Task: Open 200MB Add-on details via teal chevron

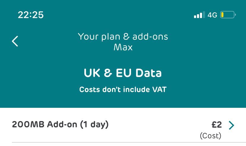Action: click(231, 125)
